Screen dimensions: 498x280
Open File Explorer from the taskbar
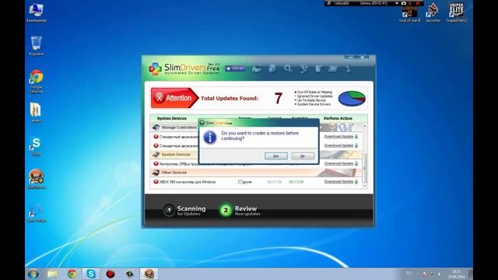click(x=52, y=274)
